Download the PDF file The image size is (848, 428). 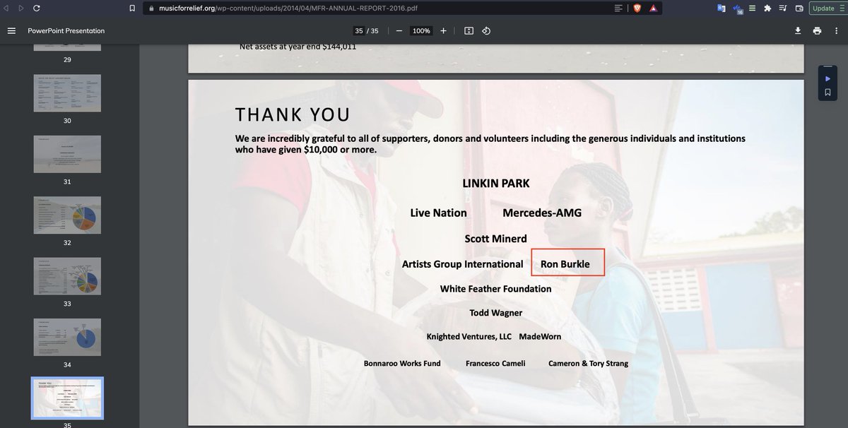click(x=798, y=31)
